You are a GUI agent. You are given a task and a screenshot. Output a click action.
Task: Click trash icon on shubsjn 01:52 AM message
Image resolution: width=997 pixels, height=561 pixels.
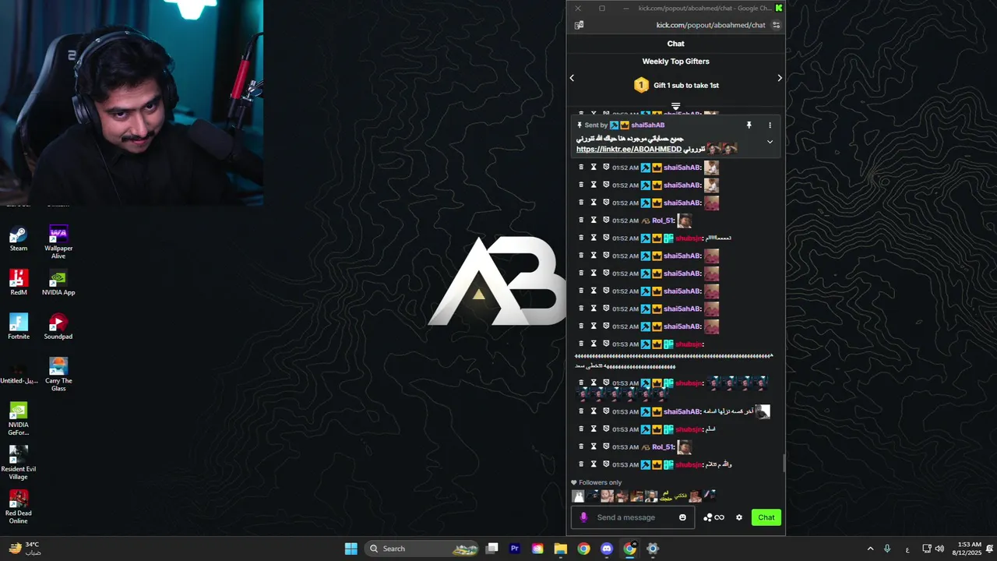[x=581, y=238]
